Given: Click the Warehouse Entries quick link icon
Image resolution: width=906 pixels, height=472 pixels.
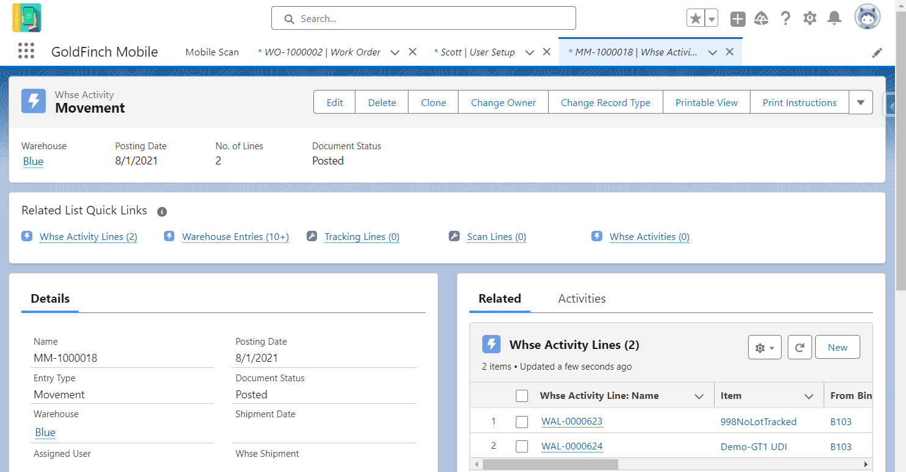Looking at the screenshot, I should coord(169,236).
